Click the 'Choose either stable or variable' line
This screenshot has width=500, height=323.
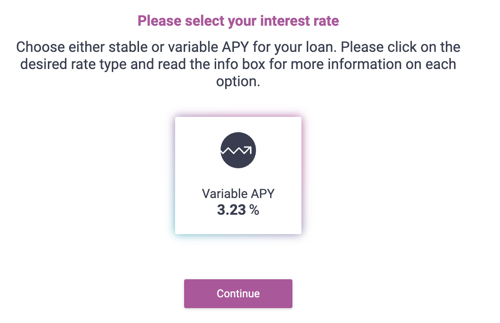pos(238,47)
